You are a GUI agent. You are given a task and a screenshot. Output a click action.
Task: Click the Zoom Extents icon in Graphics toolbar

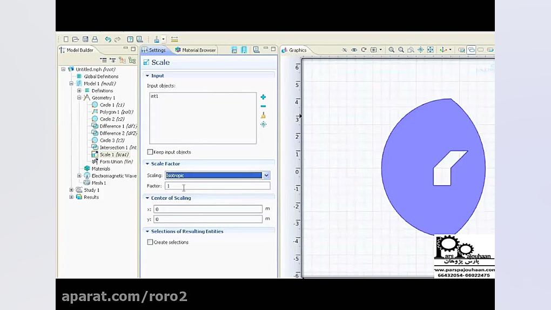tap(430, 50)
